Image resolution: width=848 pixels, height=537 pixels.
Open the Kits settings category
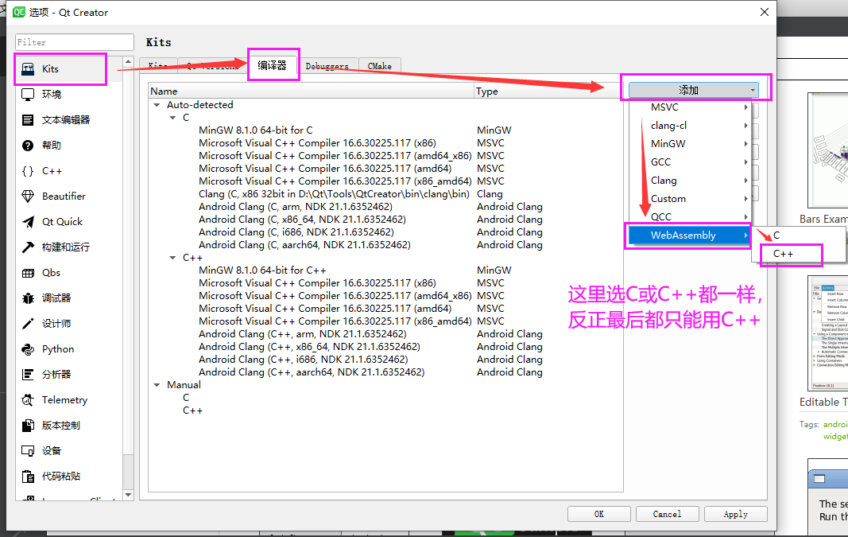pos(51,69)
